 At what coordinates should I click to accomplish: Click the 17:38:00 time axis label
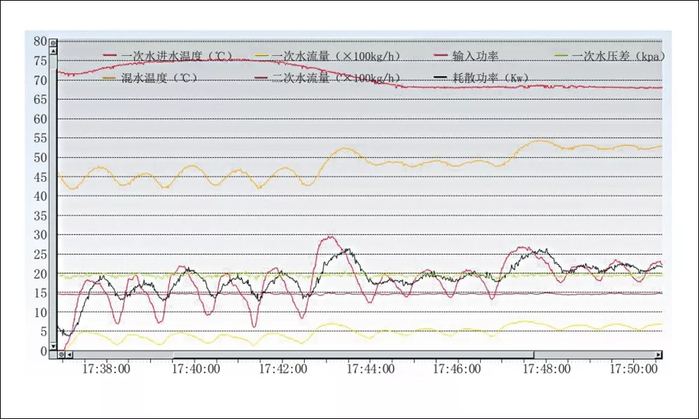(x=106, y=368)
